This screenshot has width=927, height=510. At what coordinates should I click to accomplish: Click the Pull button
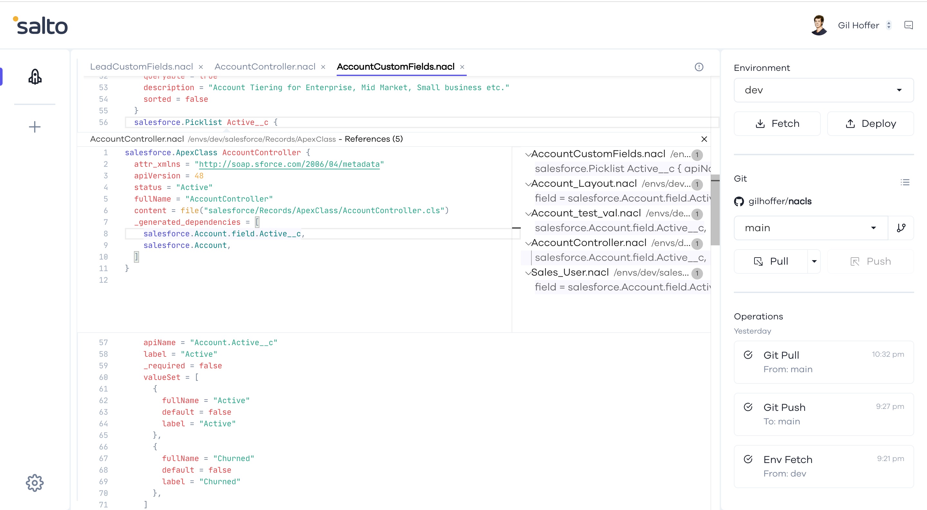pyautogui.click(x=771, y=261)
